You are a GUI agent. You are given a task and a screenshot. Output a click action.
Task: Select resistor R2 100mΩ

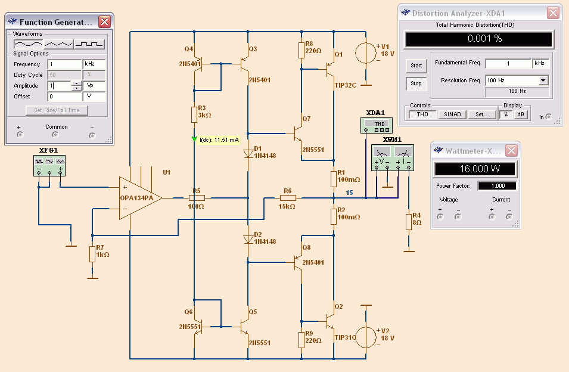click(334, 216)
